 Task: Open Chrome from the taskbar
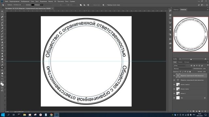(51, 115)
